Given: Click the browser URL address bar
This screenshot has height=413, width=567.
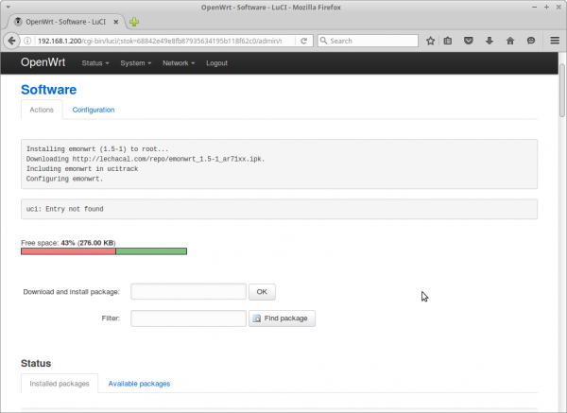Looking at the screenshot, I should pos(159,41).
